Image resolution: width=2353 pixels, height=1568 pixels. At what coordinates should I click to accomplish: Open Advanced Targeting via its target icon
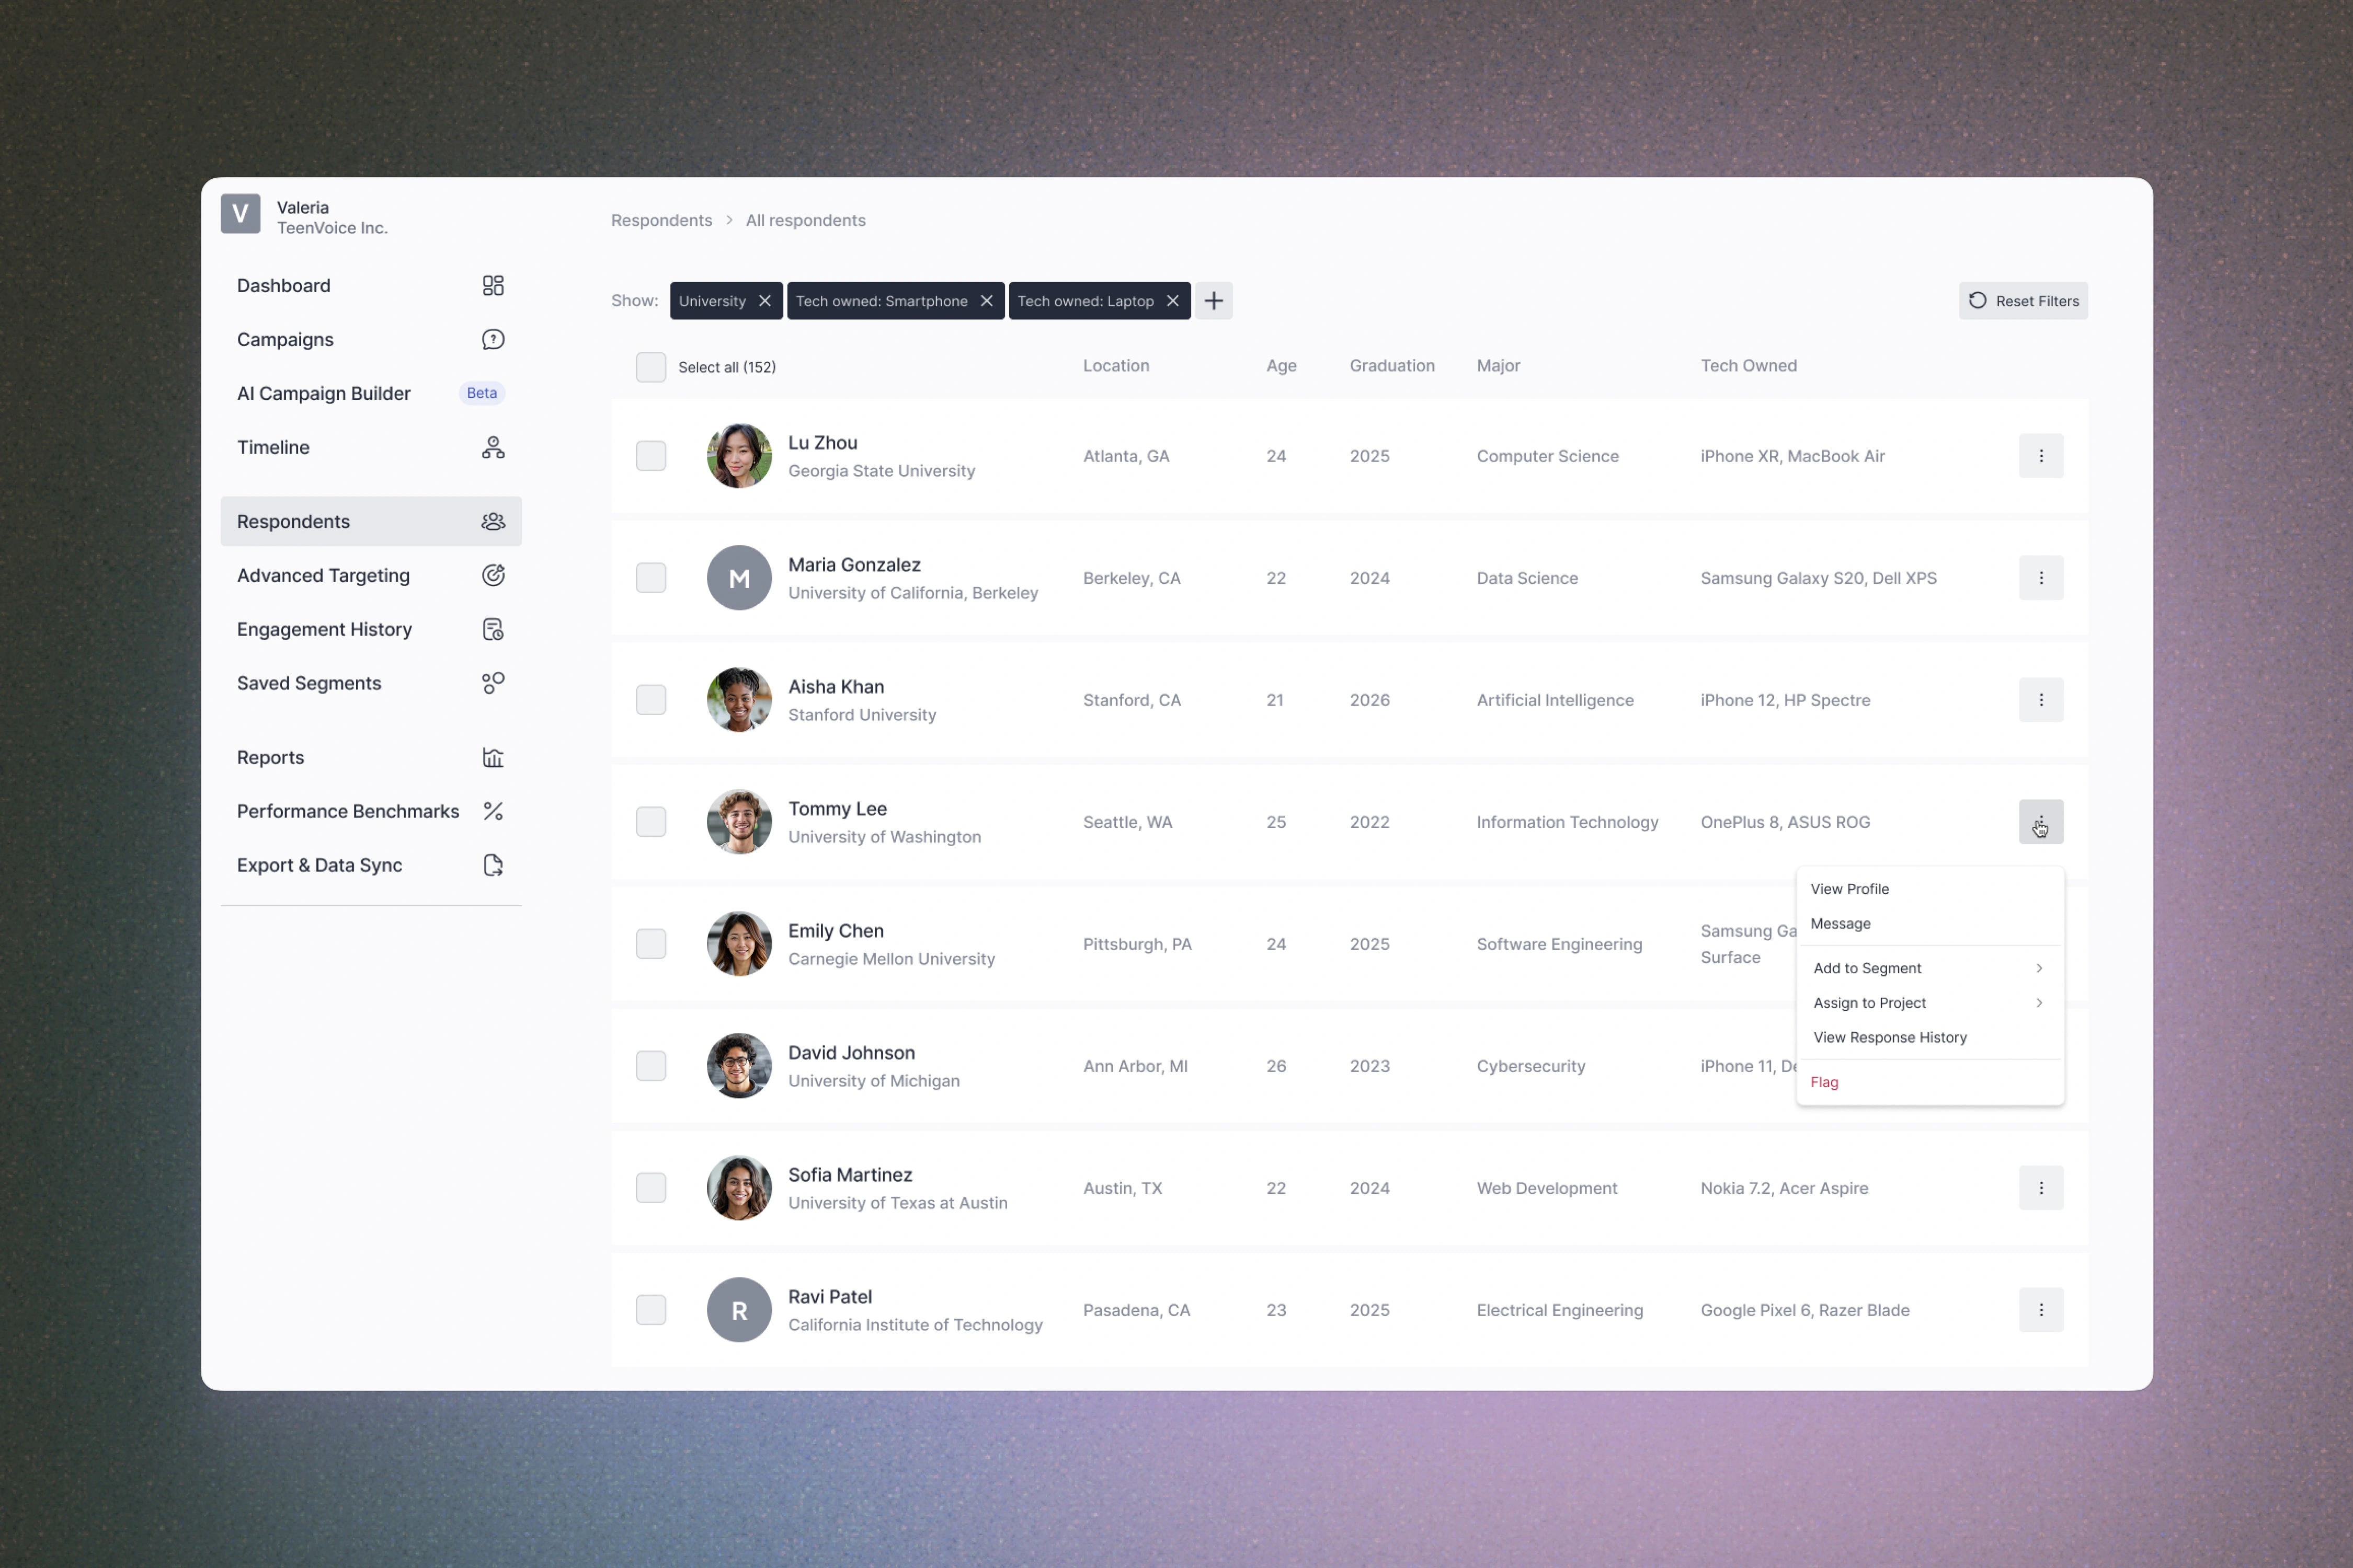[492, 575]
